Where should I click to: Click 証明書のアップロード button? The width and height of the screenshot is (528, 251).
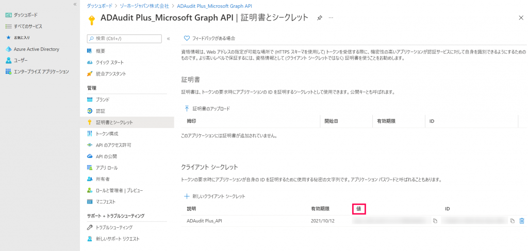point(211,109)
